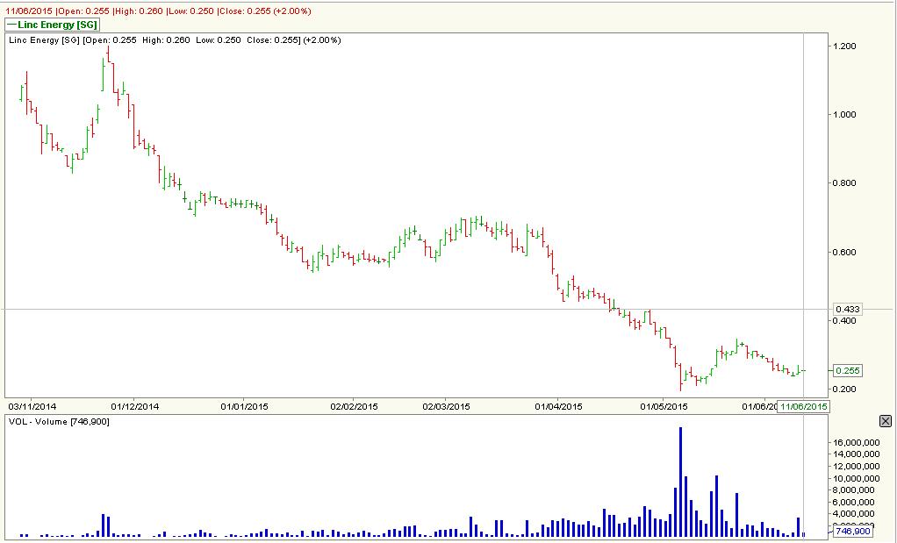Image resolution: width=897 pixels, height=543 pixels.
Task: Click the vertical crosshair line on the chart
Action: 802,219
